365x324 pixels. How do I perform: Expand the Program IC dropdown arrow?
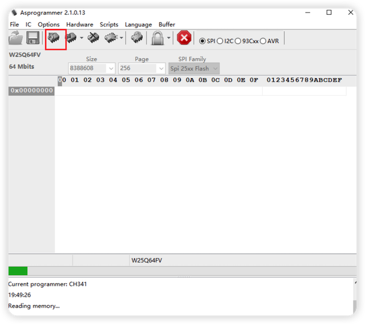pyautogui.click(x=82, y=38)
